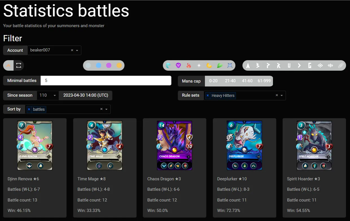Click the Minimal battles label
The image size is (350, 221).
tap(22, 81)
